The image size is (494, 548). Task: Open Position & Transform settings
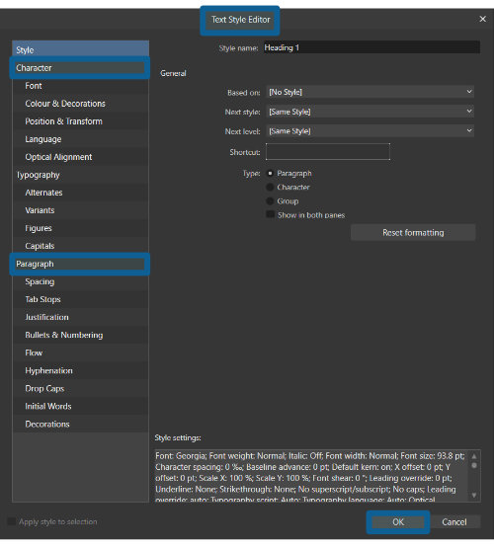[80, 121]
